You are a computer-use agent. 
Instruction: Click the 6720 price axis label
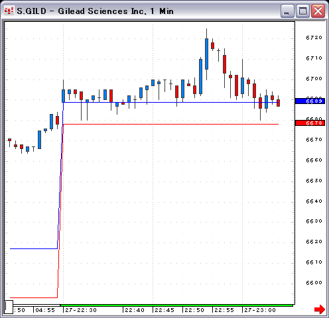point(314,38)
